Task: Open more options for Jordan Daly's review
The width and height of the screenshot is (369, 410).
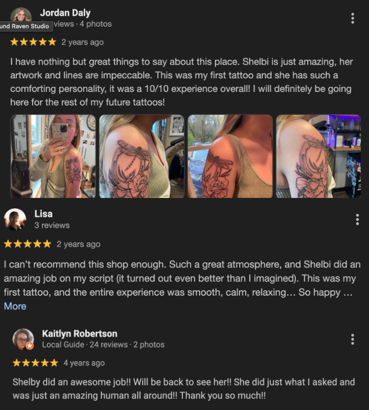Action: click(x=353, y=18)
